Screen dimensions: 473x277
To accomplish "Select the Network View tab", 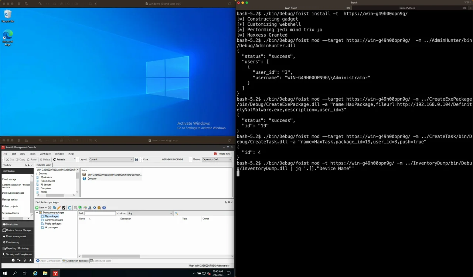I will click(44, 165).
